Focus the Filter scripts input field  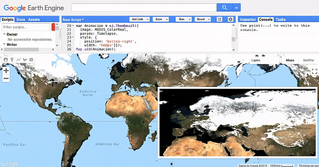point(26,27)
